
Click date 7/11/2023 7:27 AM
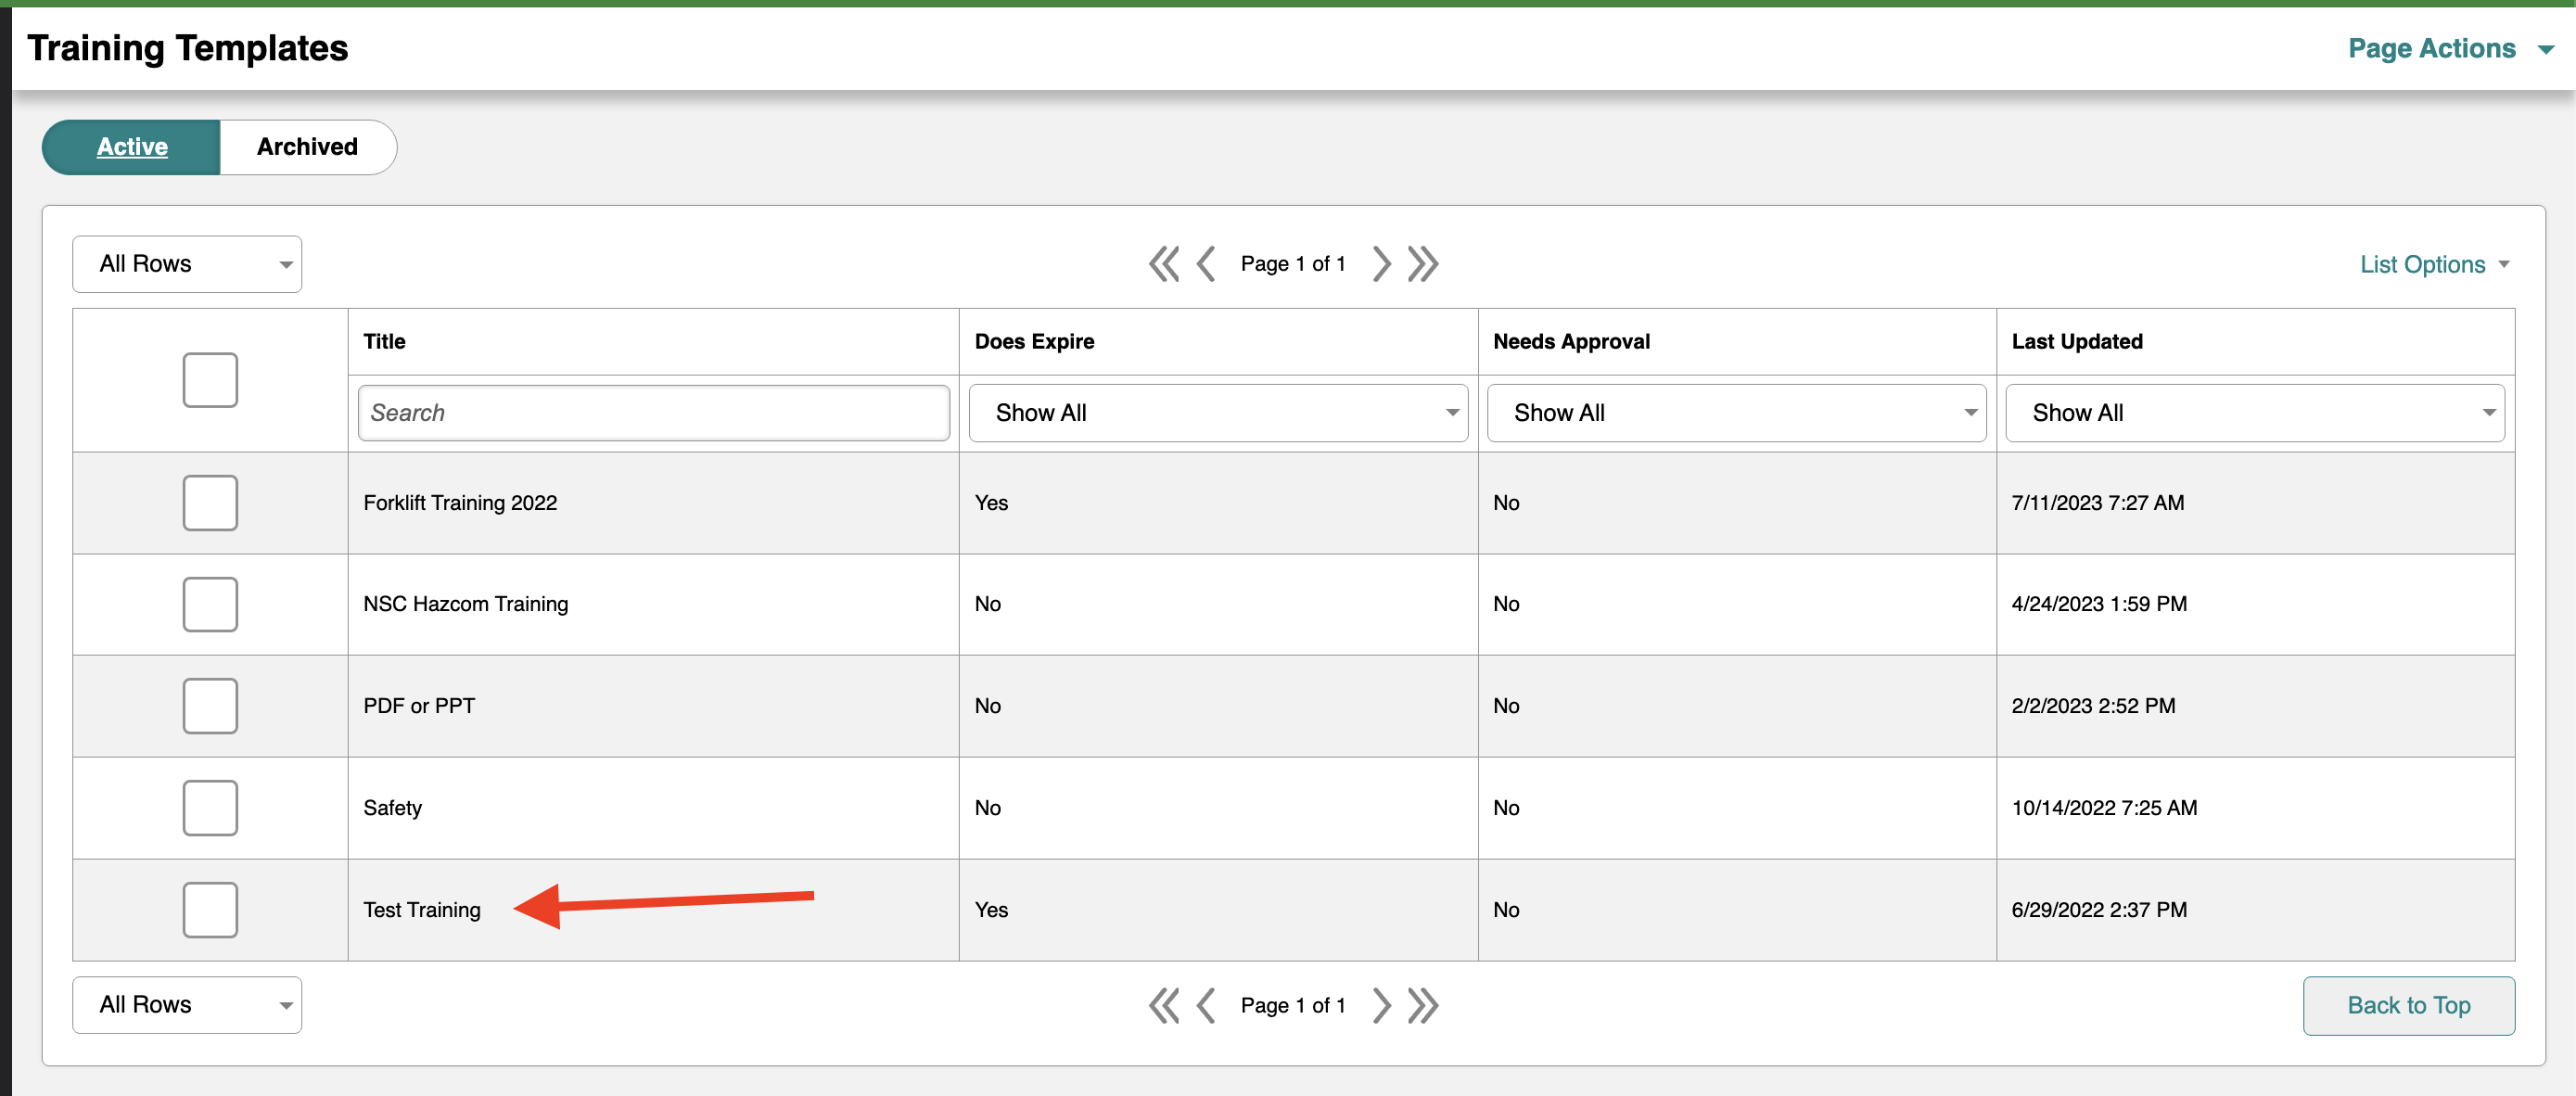tap(2097, 503)
